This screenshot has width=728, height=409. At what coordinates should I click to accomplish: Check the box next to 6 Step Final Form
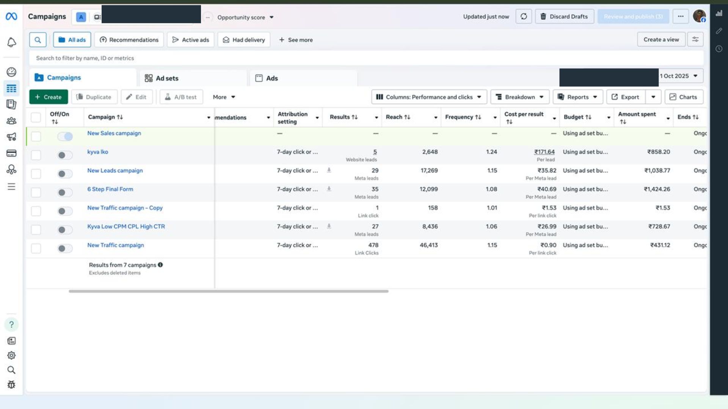[36, 192]
